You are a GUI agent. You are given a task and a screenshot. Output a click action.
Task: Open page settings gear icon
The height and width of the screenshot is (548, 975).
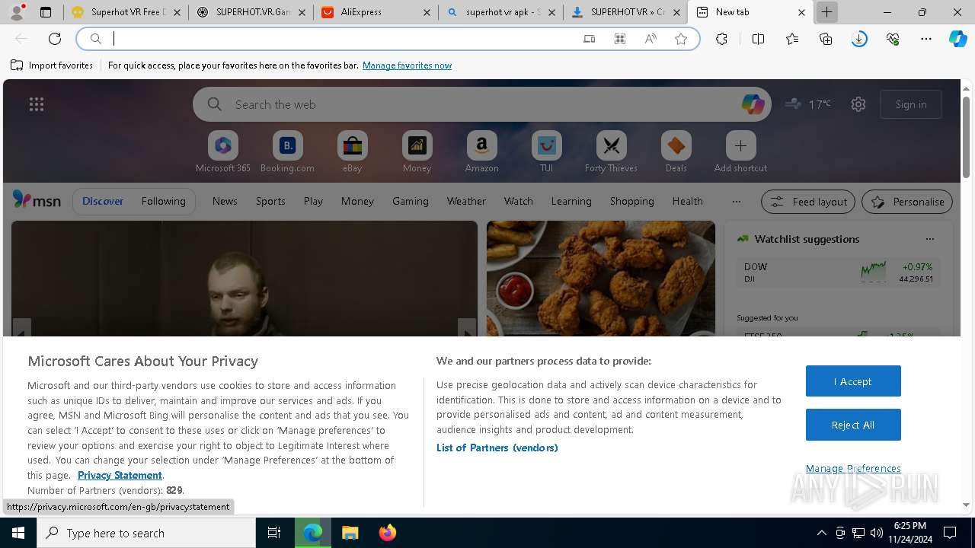tap(858, 104)
